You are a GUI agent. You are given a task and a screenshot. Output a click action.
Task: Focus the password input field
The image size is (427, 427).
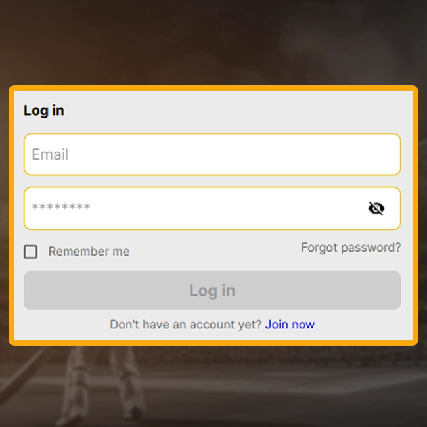212,208
